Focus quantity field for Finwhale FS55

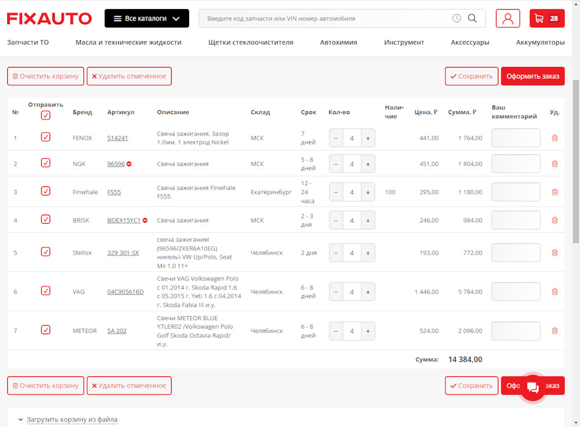[352, 192]
